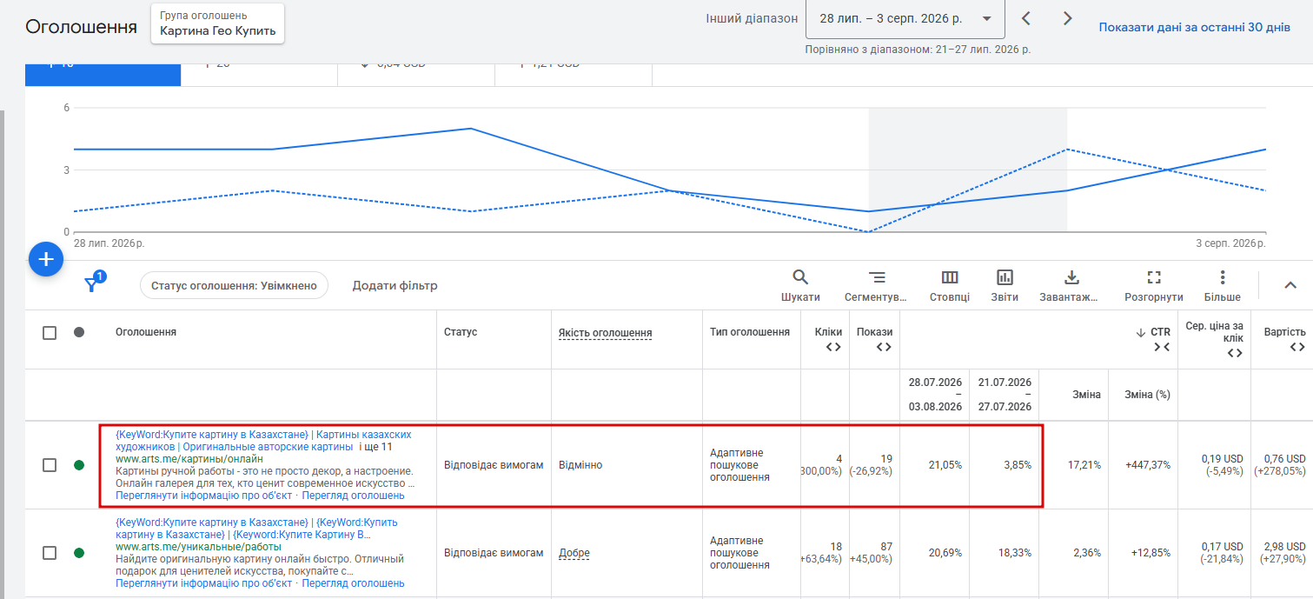Viewport: 1313px width, 599px height.
Task: Click the Завантажити download icon
Action: [1071, 277]
